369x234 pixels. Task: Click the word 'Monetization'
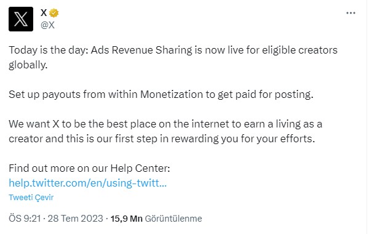(172, 94)
